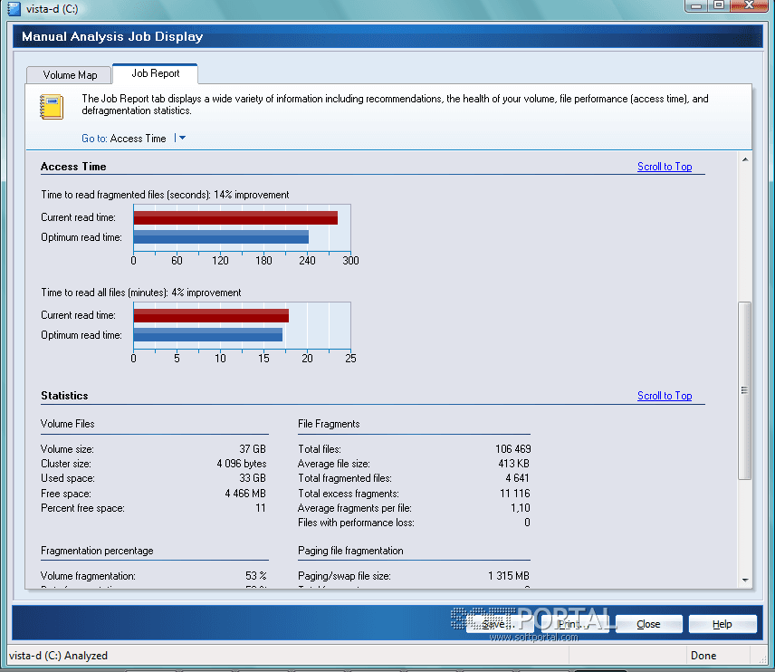The height and width of the screenshot is (672, 775).
Task: Click the notebook icon beside job report description
Action: 52,106
